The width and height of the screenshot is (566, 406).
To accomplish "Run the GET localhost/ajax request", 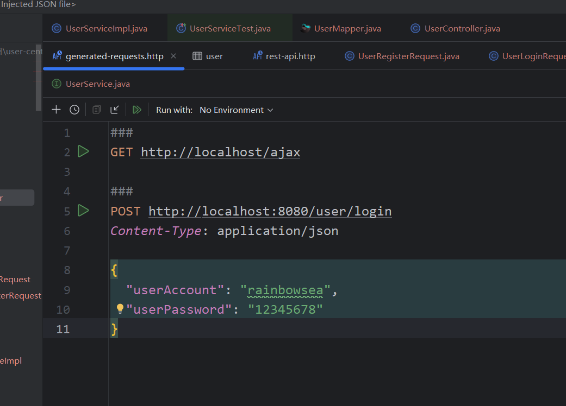I will coord(83,151).
